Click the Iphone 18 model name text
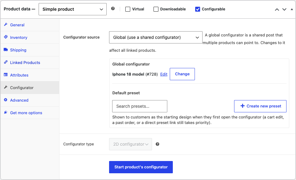 pyautogui.click(x=128, y=74)
